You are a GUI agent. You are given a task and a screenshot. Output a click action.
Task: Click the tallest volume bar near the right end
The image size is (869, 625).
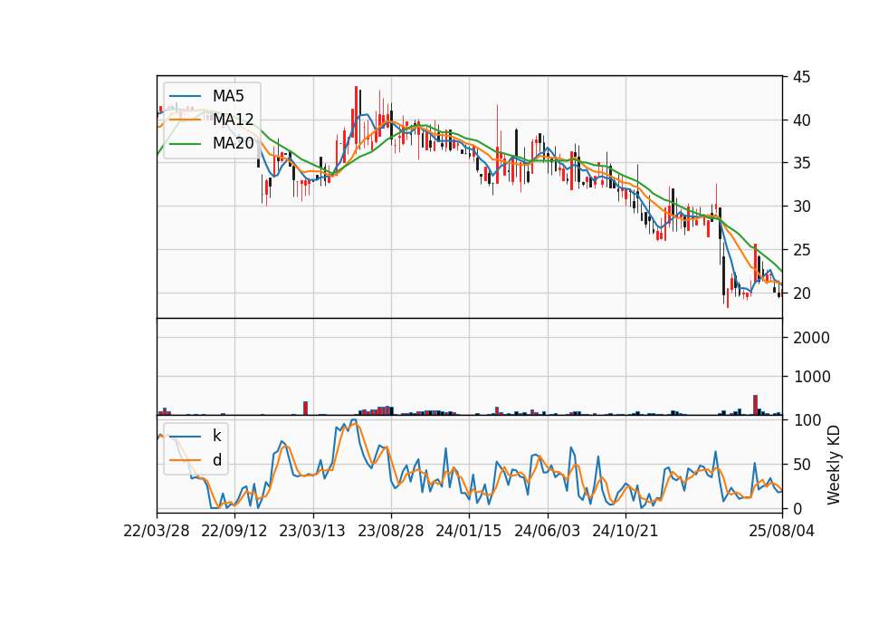click(755, 405)
